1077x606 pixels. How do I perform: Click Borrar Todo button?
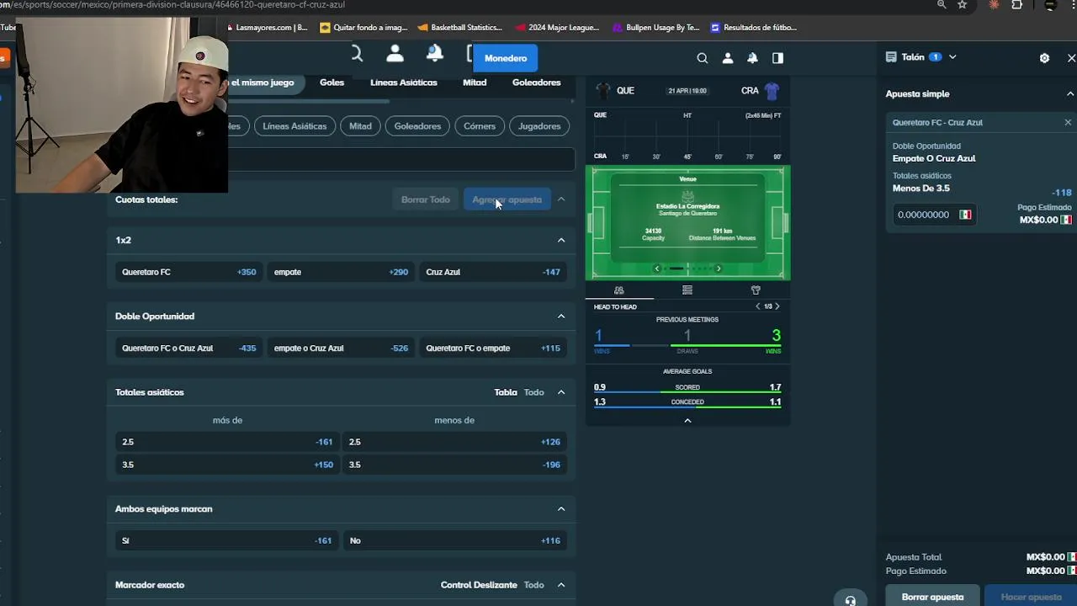pyautogui.click(x=425, y=199)
